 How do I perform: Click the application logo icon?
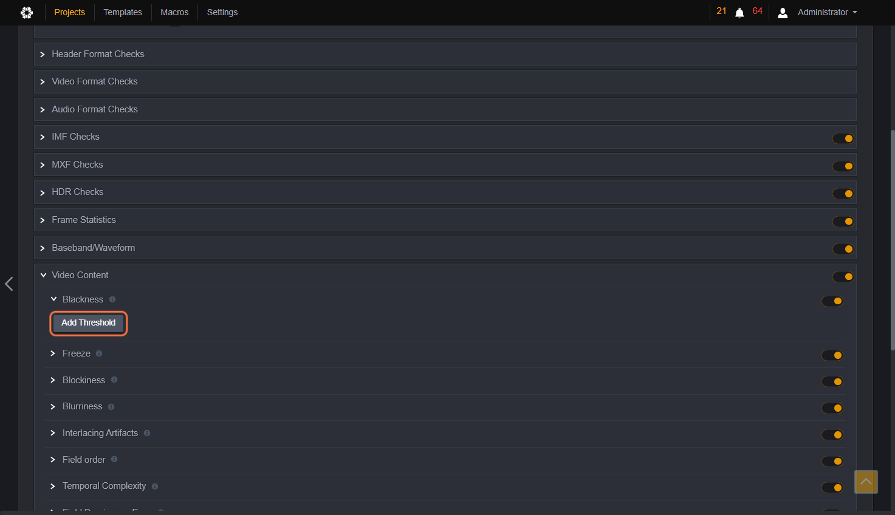[x=27, y=12]
